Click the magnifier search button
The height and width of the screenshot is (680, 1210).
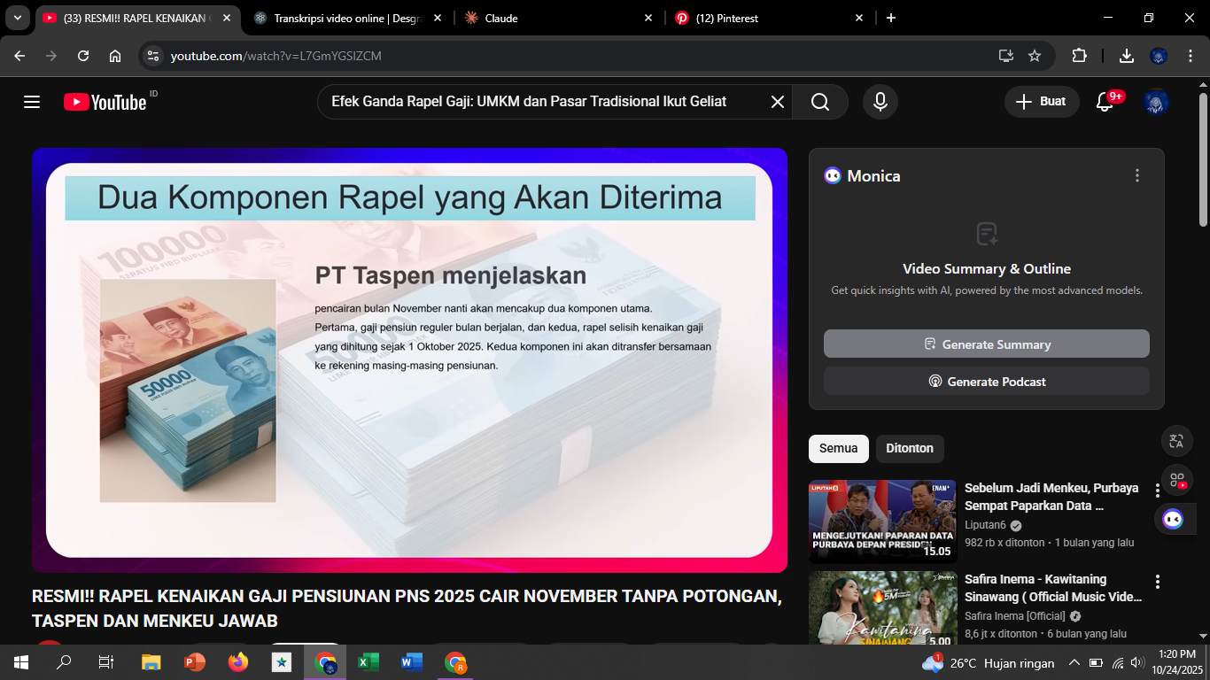pyautogui.click(x=820, y=102)
